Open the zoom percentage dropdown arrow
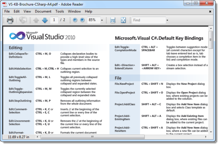The height and width of the screenshot is (146, 220). pyautogui.click(x=102, y=20)
